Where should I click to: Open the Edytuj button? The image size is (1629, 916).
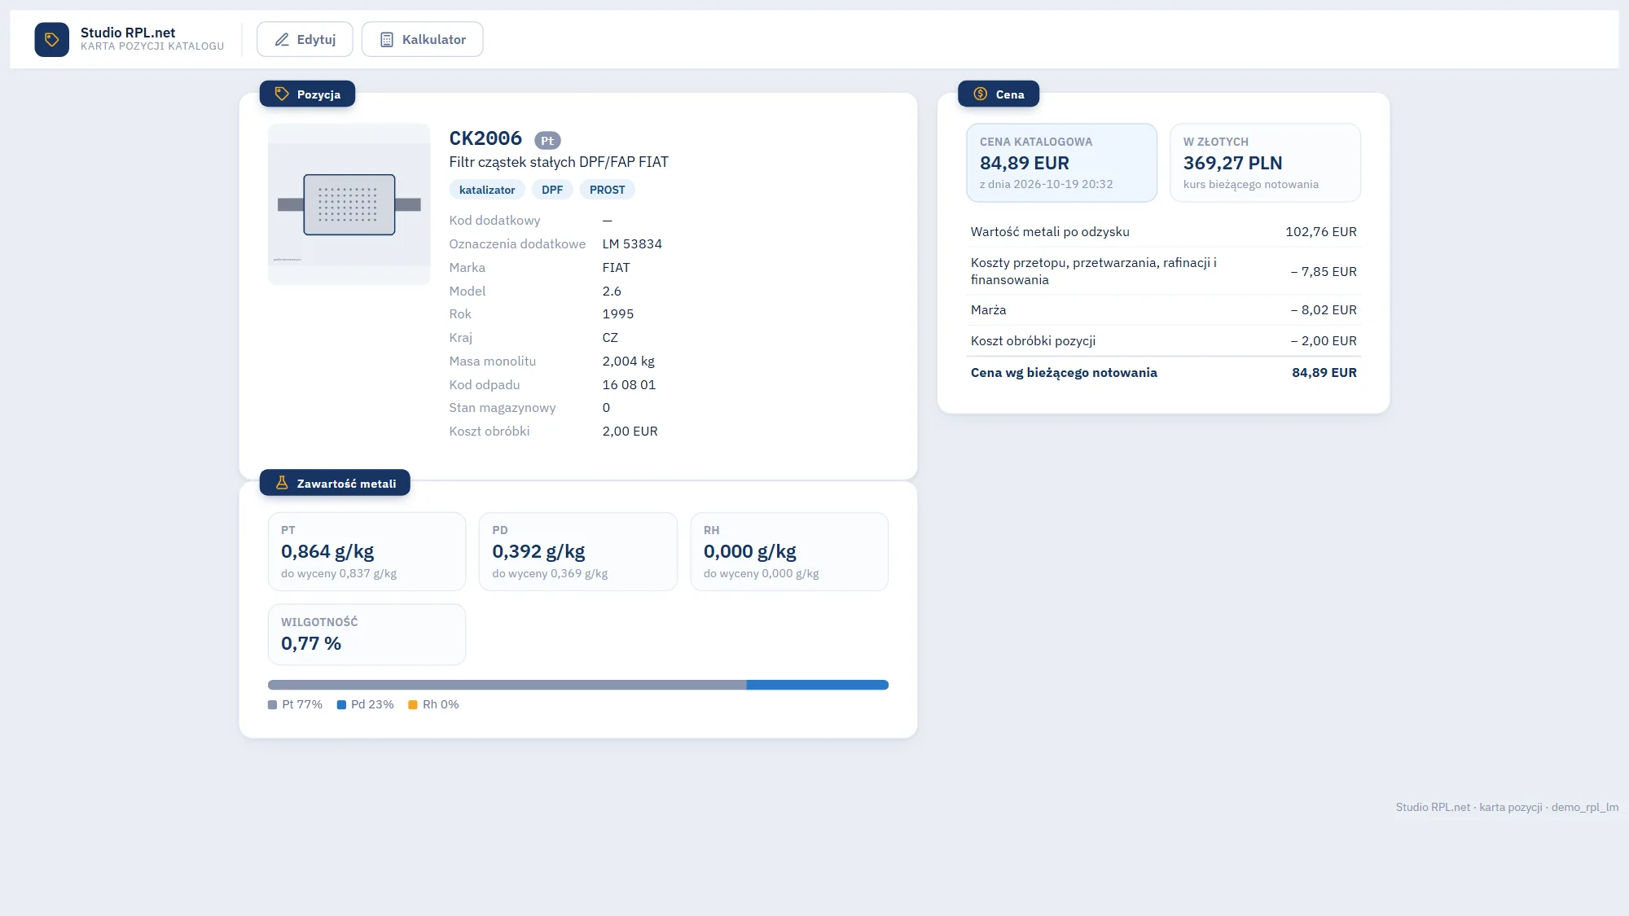tap(305, 39)
